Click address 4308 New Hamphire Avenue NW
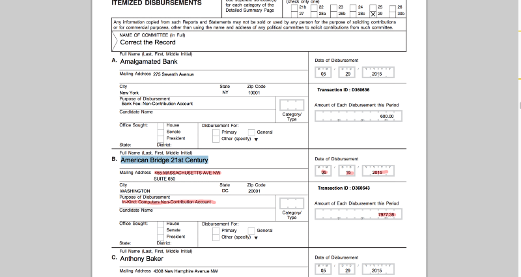The height and width of the screenshot is (277, 521). pyautogui.click(x=186, y=271)
